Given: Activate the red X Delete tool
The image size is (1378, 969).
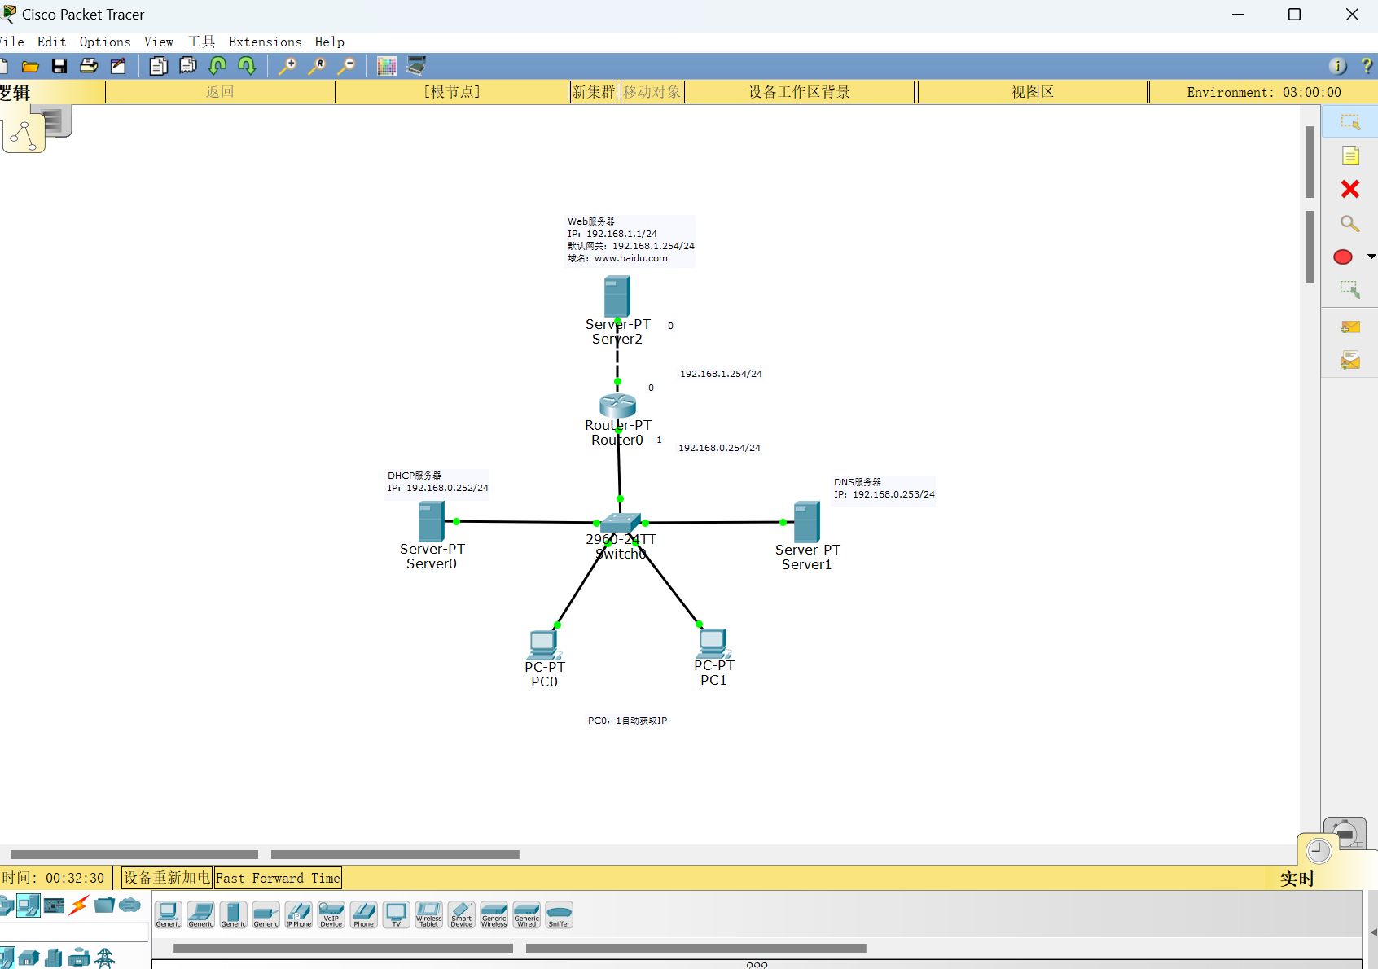Looking at the screenshot, I should pos(1350,189).
